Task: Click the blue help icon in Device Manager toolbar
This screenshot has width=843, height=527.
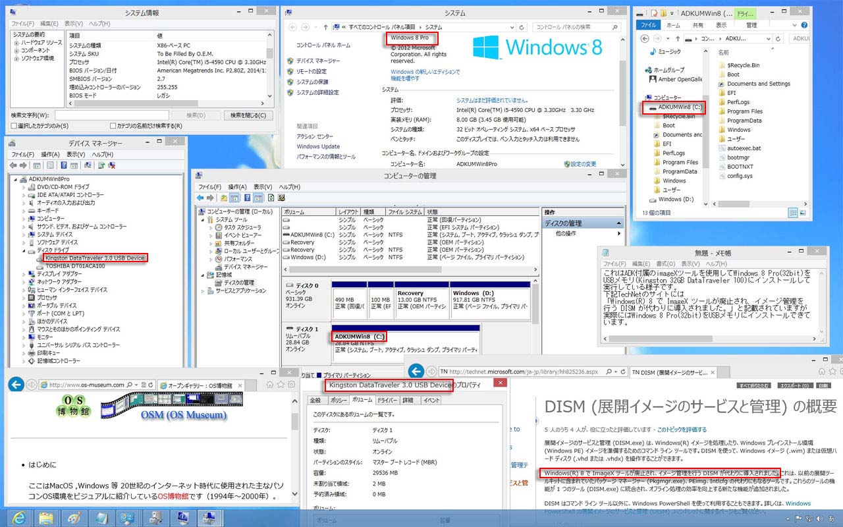Action: (x=64, y=165)
